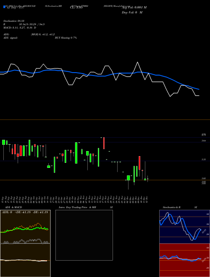
Task: Click the Stochastics navy blue chart panel
Action: click(184, 227)
